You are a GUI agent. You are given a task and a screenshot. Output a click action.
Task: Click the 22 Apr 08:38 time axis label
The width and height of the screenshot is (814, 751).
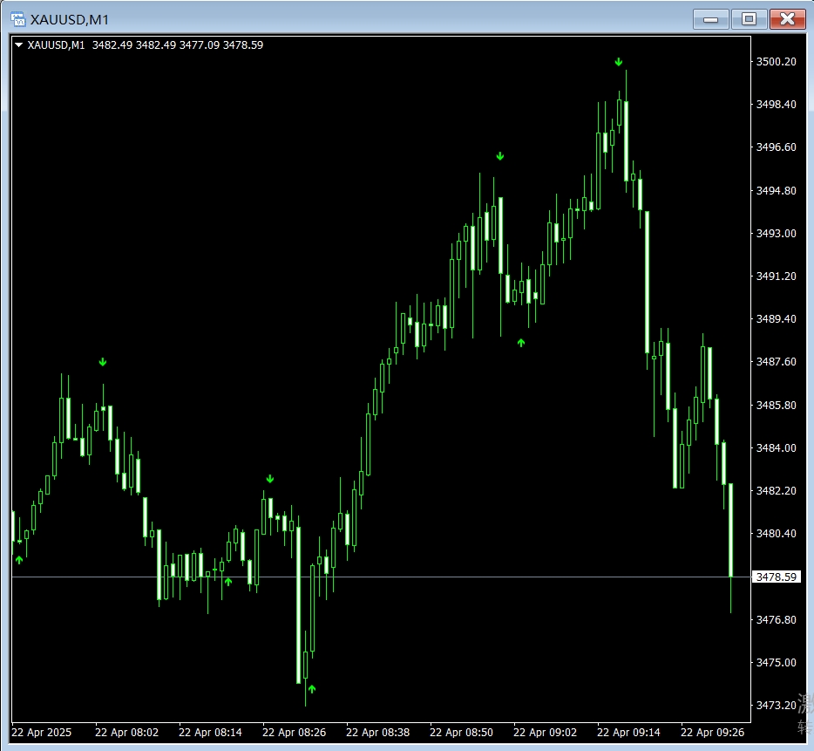click(x=377, y=732)
